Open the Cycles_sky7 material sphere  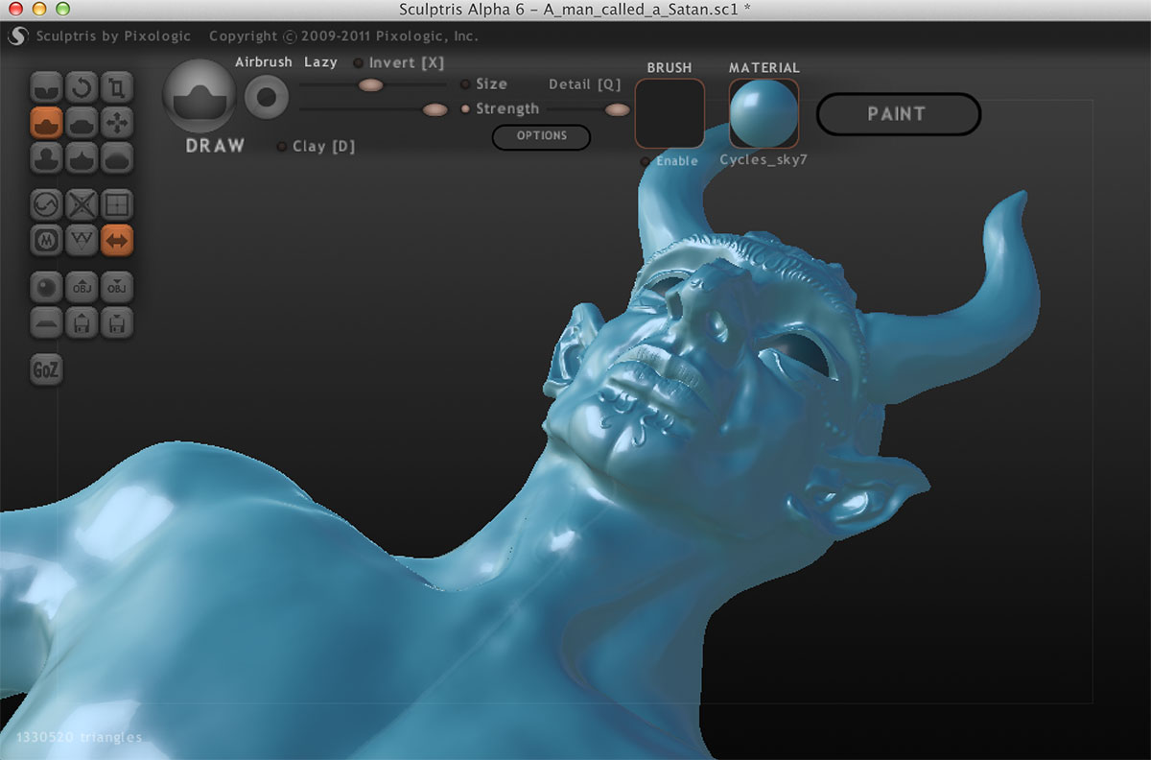tap(763, 112)
